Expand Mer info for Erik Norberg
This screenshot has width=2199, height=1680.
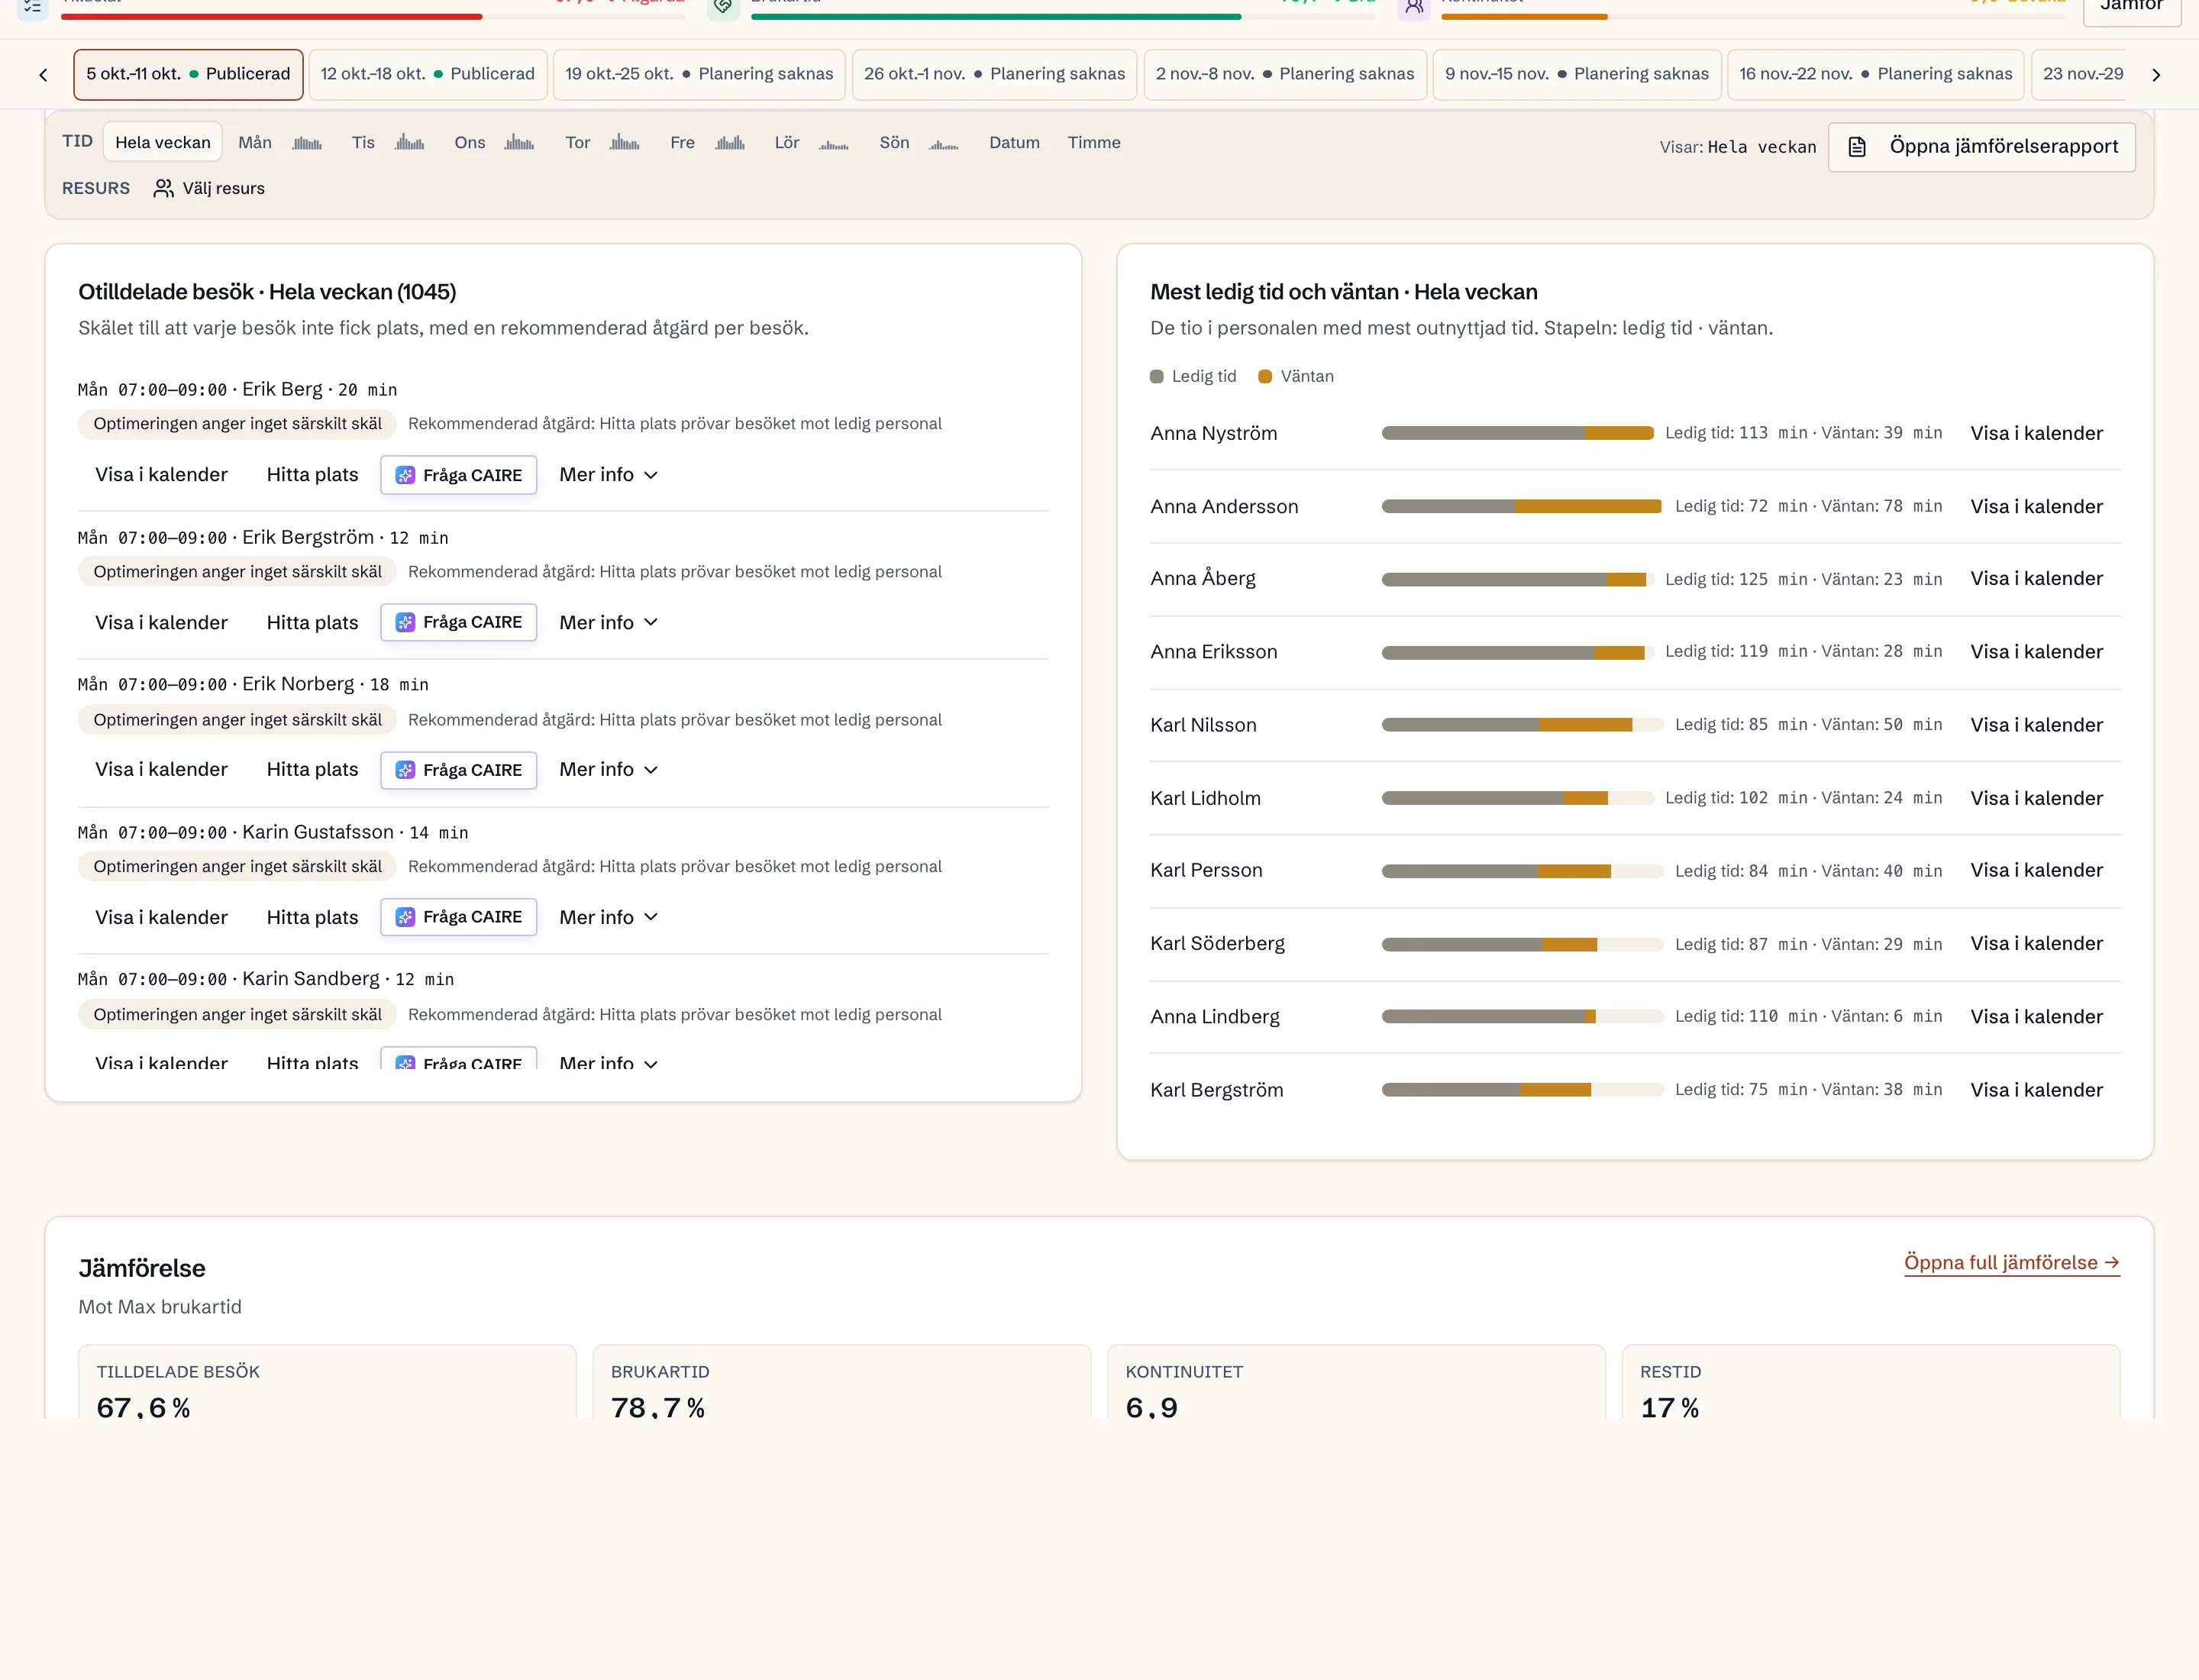(x=608, y=769)
